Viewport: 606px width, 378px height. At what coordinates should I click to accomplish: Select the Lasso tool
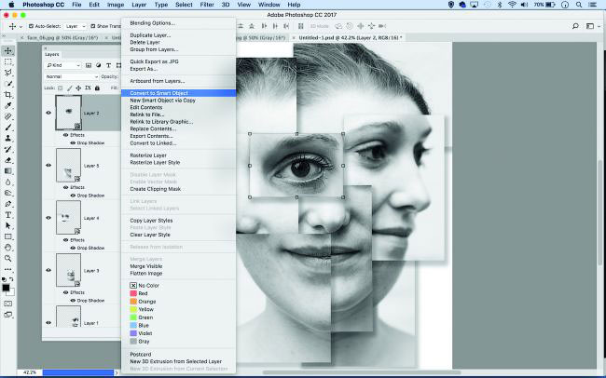8,73
